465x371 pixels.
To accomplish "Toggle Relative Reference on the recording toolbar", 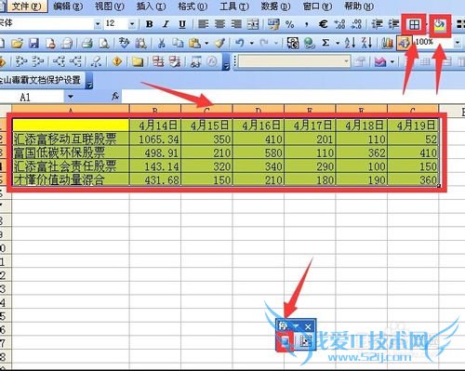I will pyautogui.click(x=305, y=341).
